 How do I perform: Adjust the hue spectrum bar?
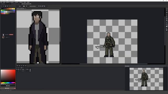tap(8, 83)
